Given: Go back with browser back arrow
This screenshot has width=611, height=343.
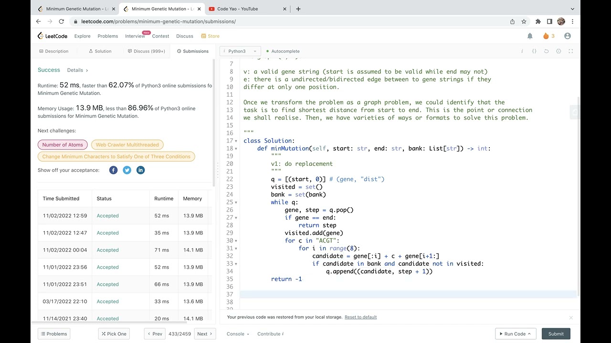Looking at the screenshot, I should tap(38, 21).
